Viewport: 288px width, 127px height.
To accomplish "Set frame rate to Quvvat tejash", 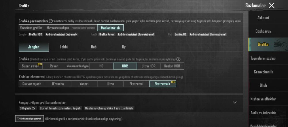I will coord(32,84).
